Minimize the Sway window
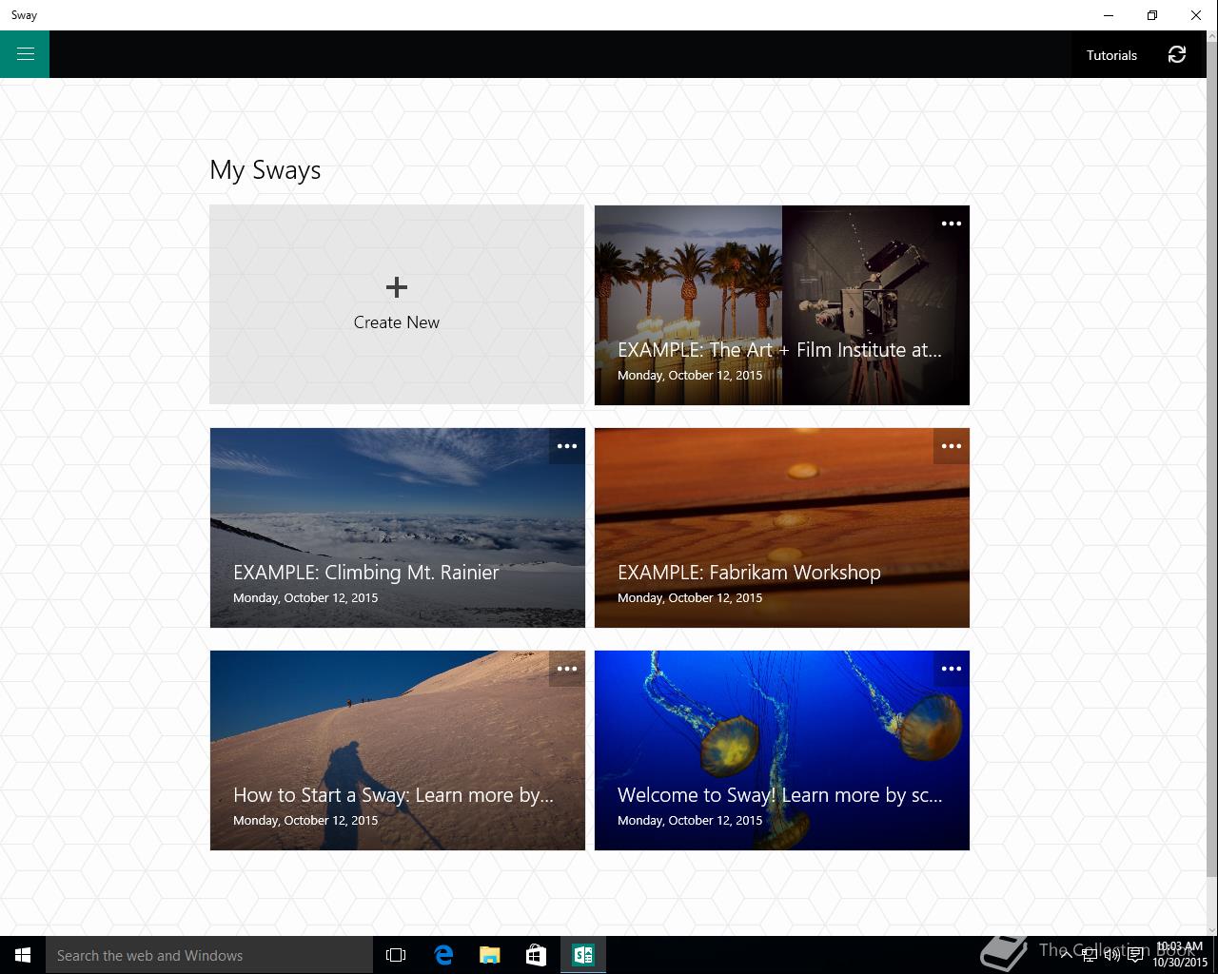1218x974 pixels. coord(1109,15)
